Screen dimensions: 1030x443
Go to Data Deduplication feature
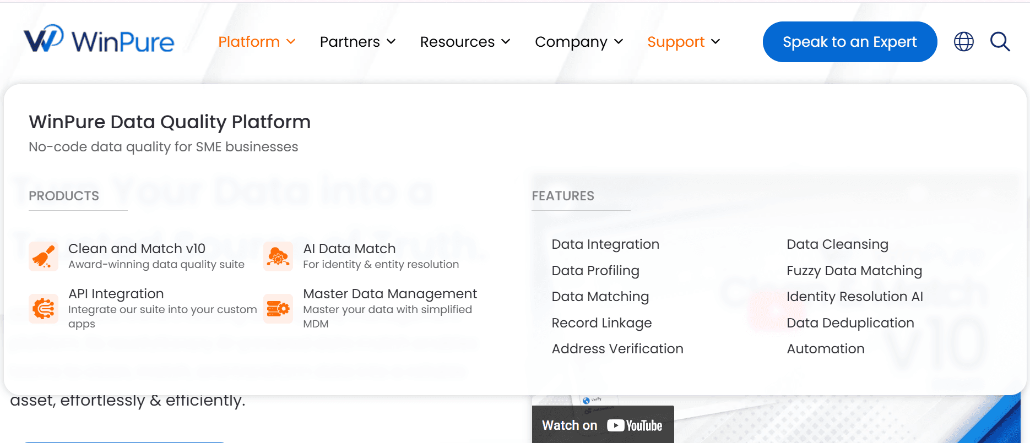(850, 323)
